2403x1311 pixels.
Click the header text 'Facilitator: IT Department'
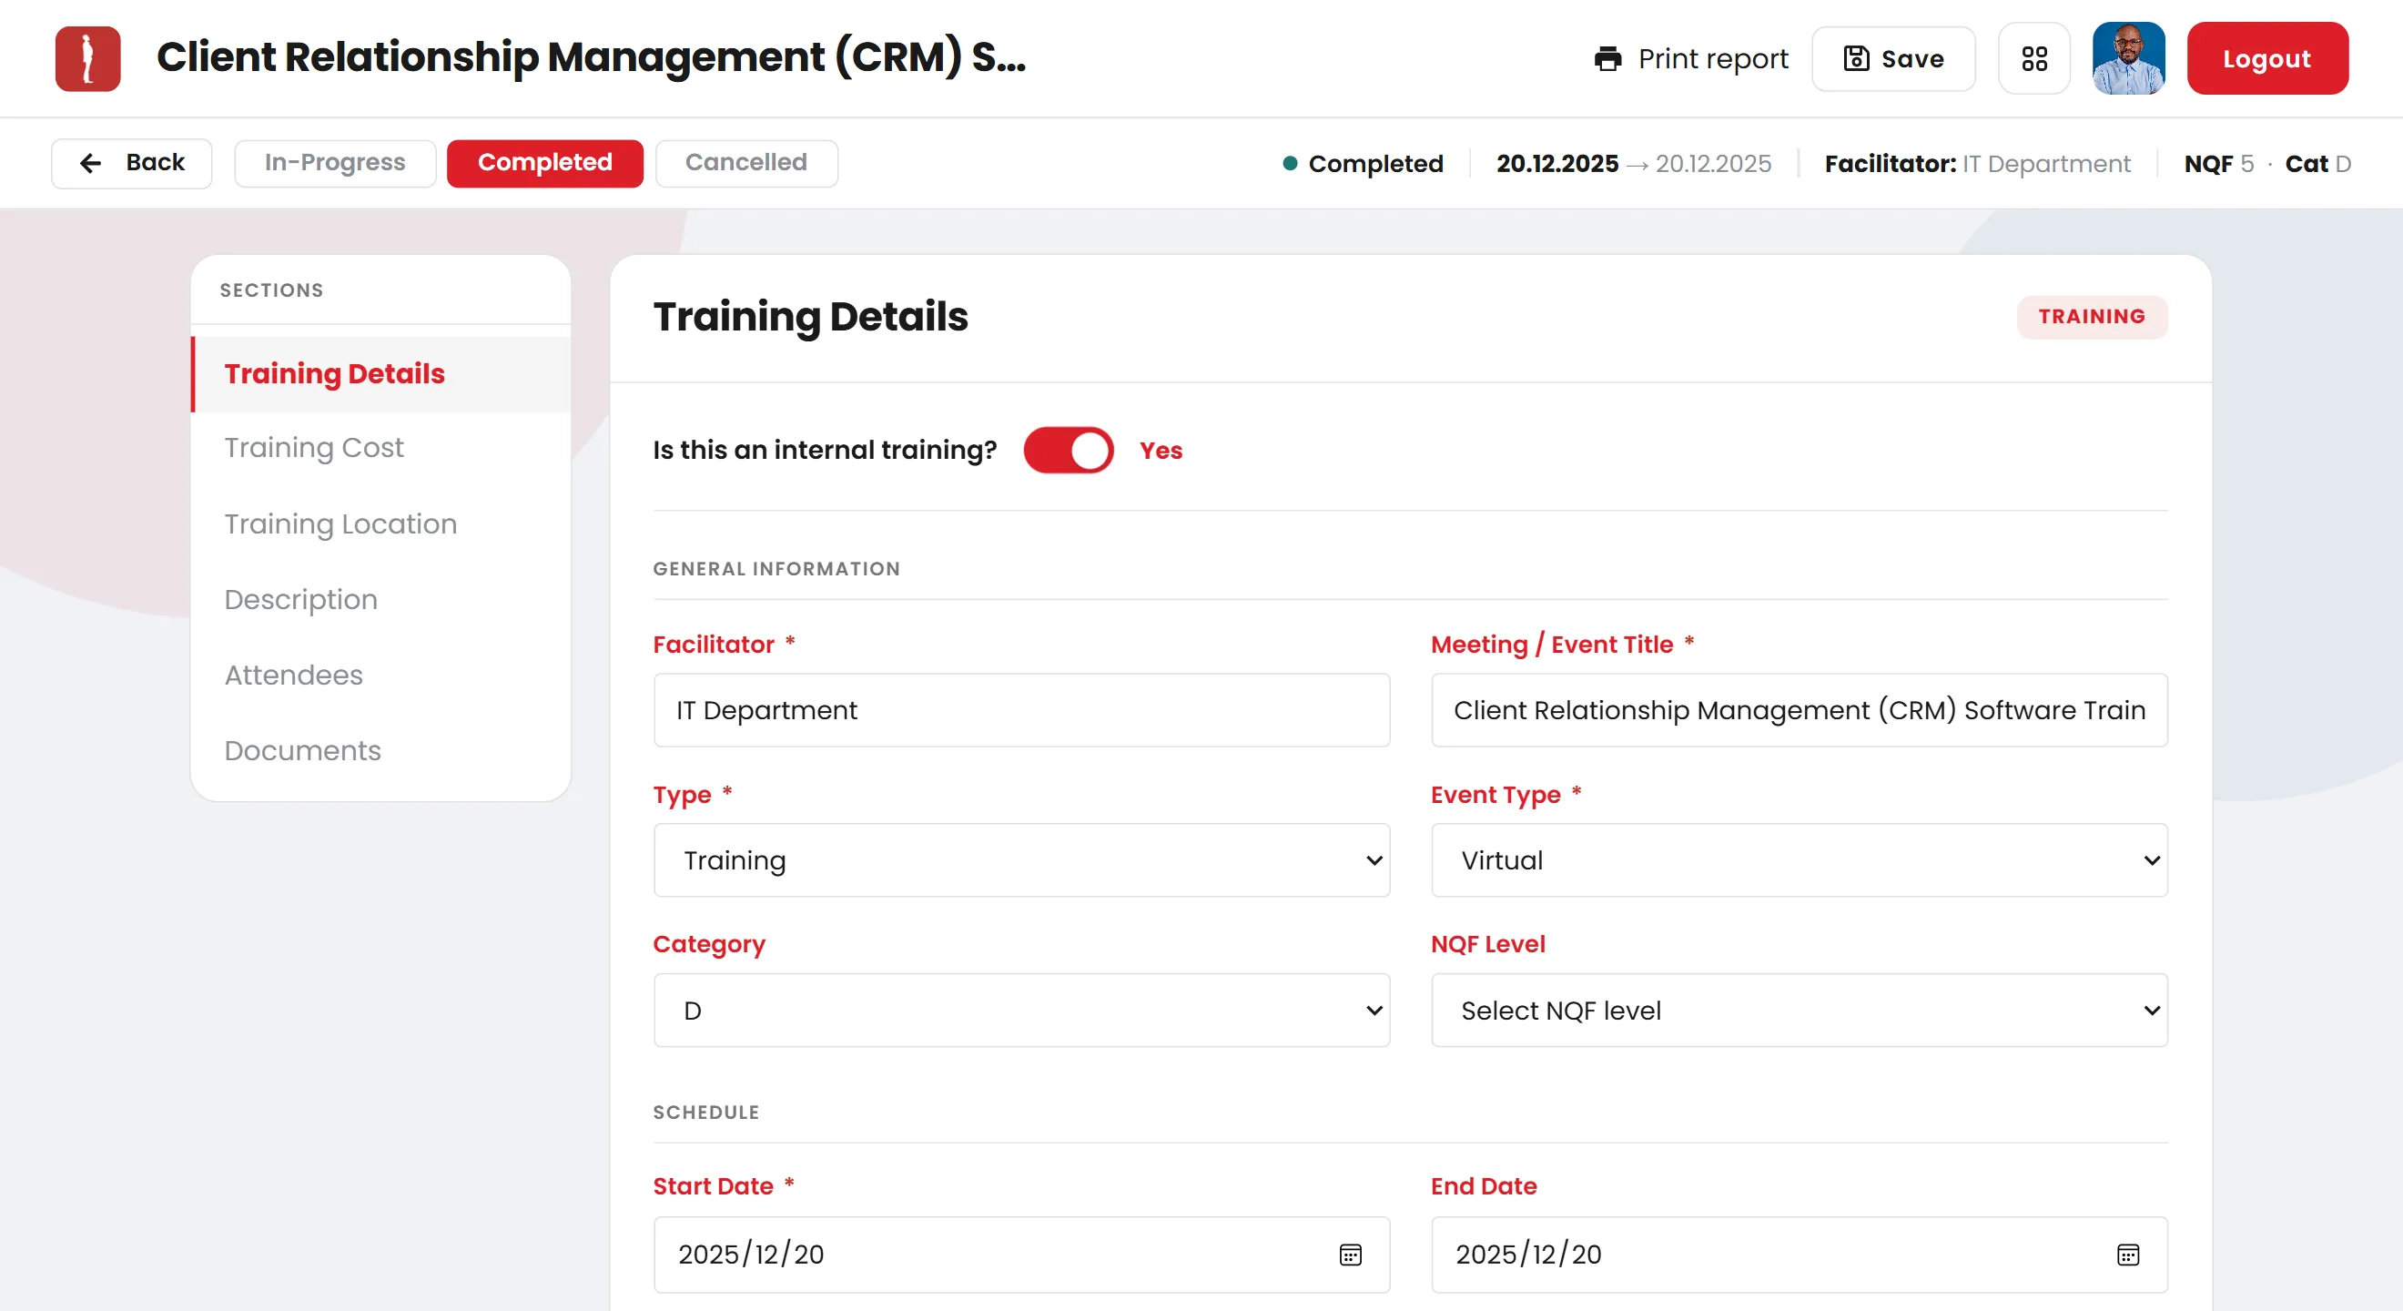[x=1977, y=164]
